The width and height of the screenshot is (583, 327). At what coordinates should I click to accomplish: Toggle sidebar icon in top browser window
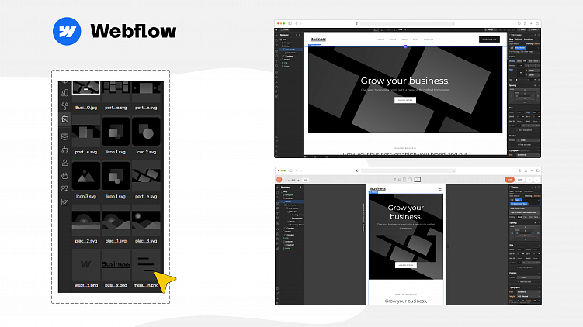pyautogui.click(x=290, y=23)
